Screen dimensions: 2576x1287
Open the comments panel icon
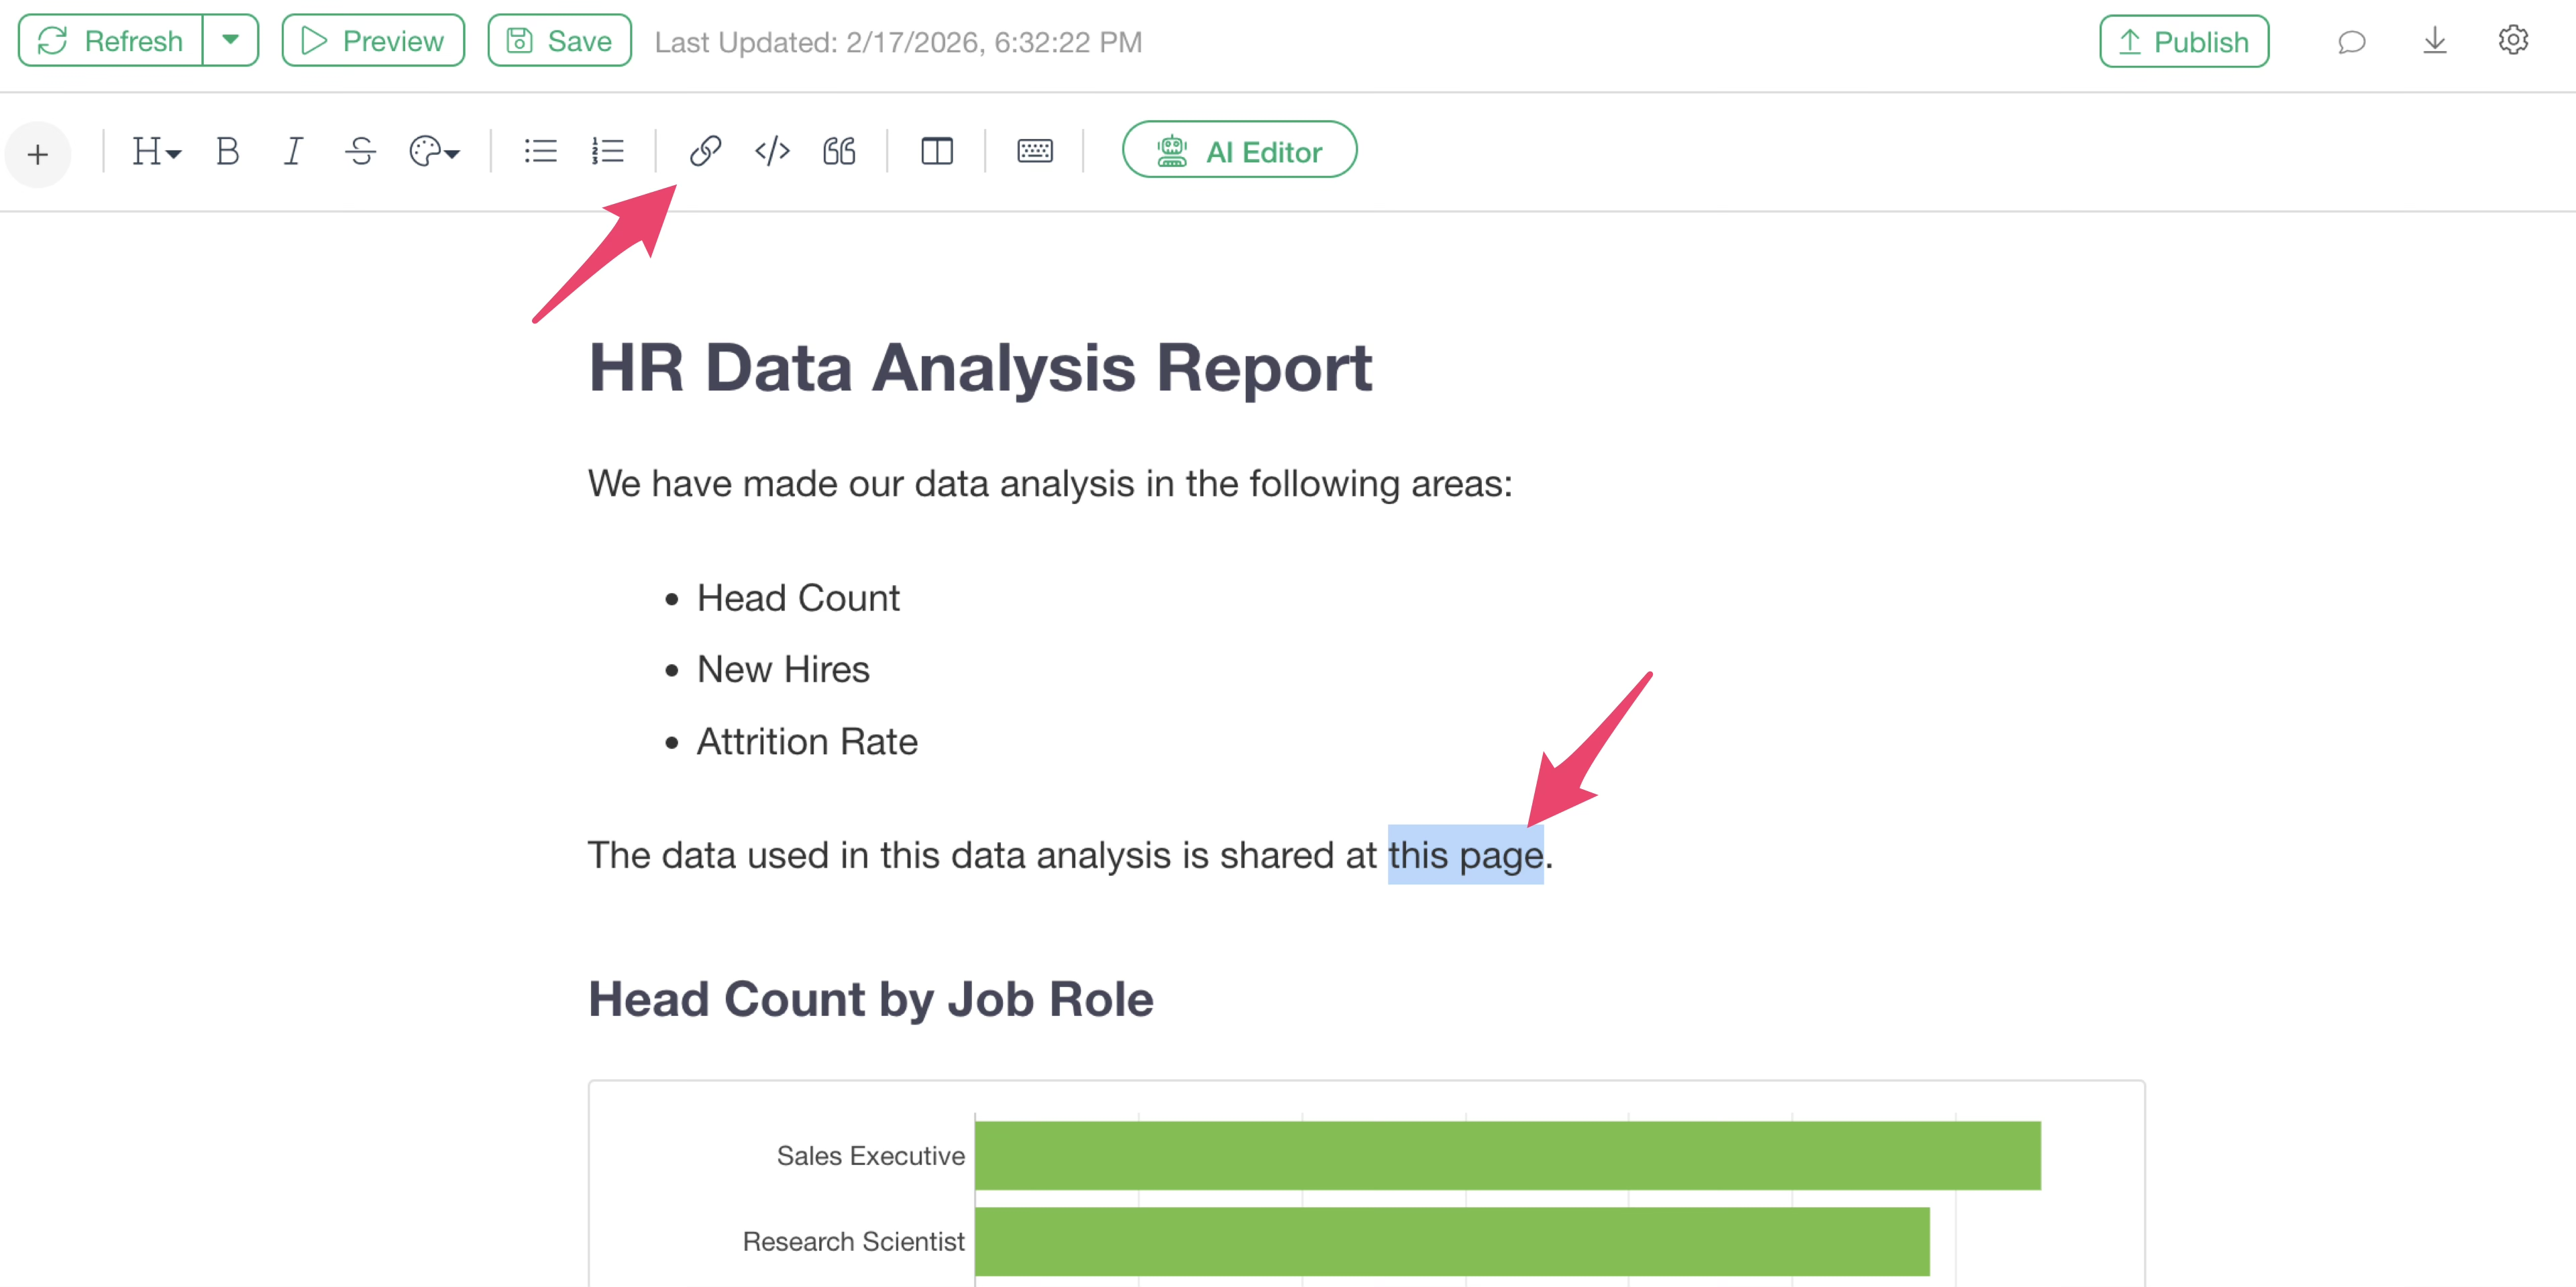[2351, 42]
